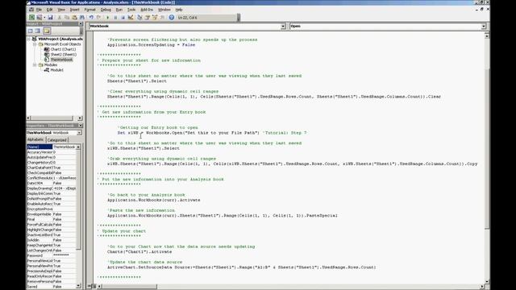Toggle Design Mode toolbar icon

131,18
